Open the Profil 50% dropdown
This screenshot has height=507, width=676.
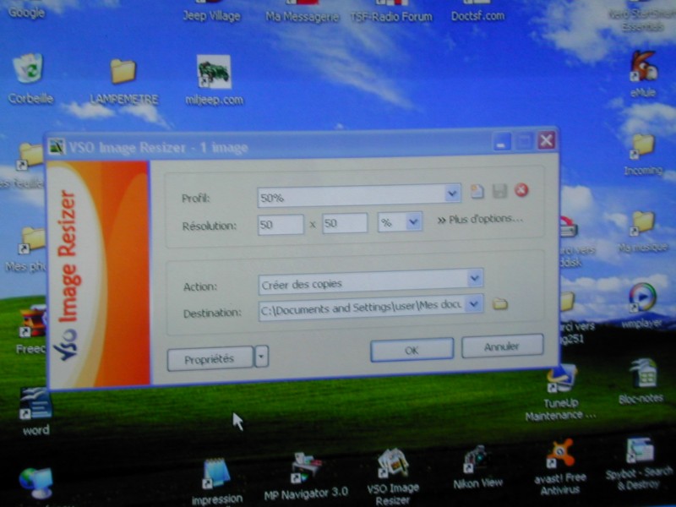452,194
